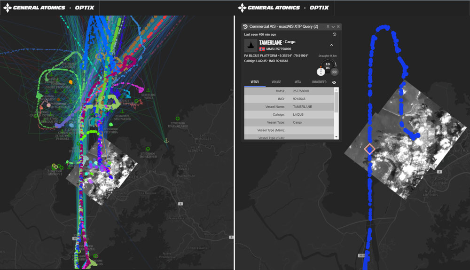Click the yellow anchor icon near Las Mercedes
The width and height of the screenshot is (470, 270).
tap(166, 140)
